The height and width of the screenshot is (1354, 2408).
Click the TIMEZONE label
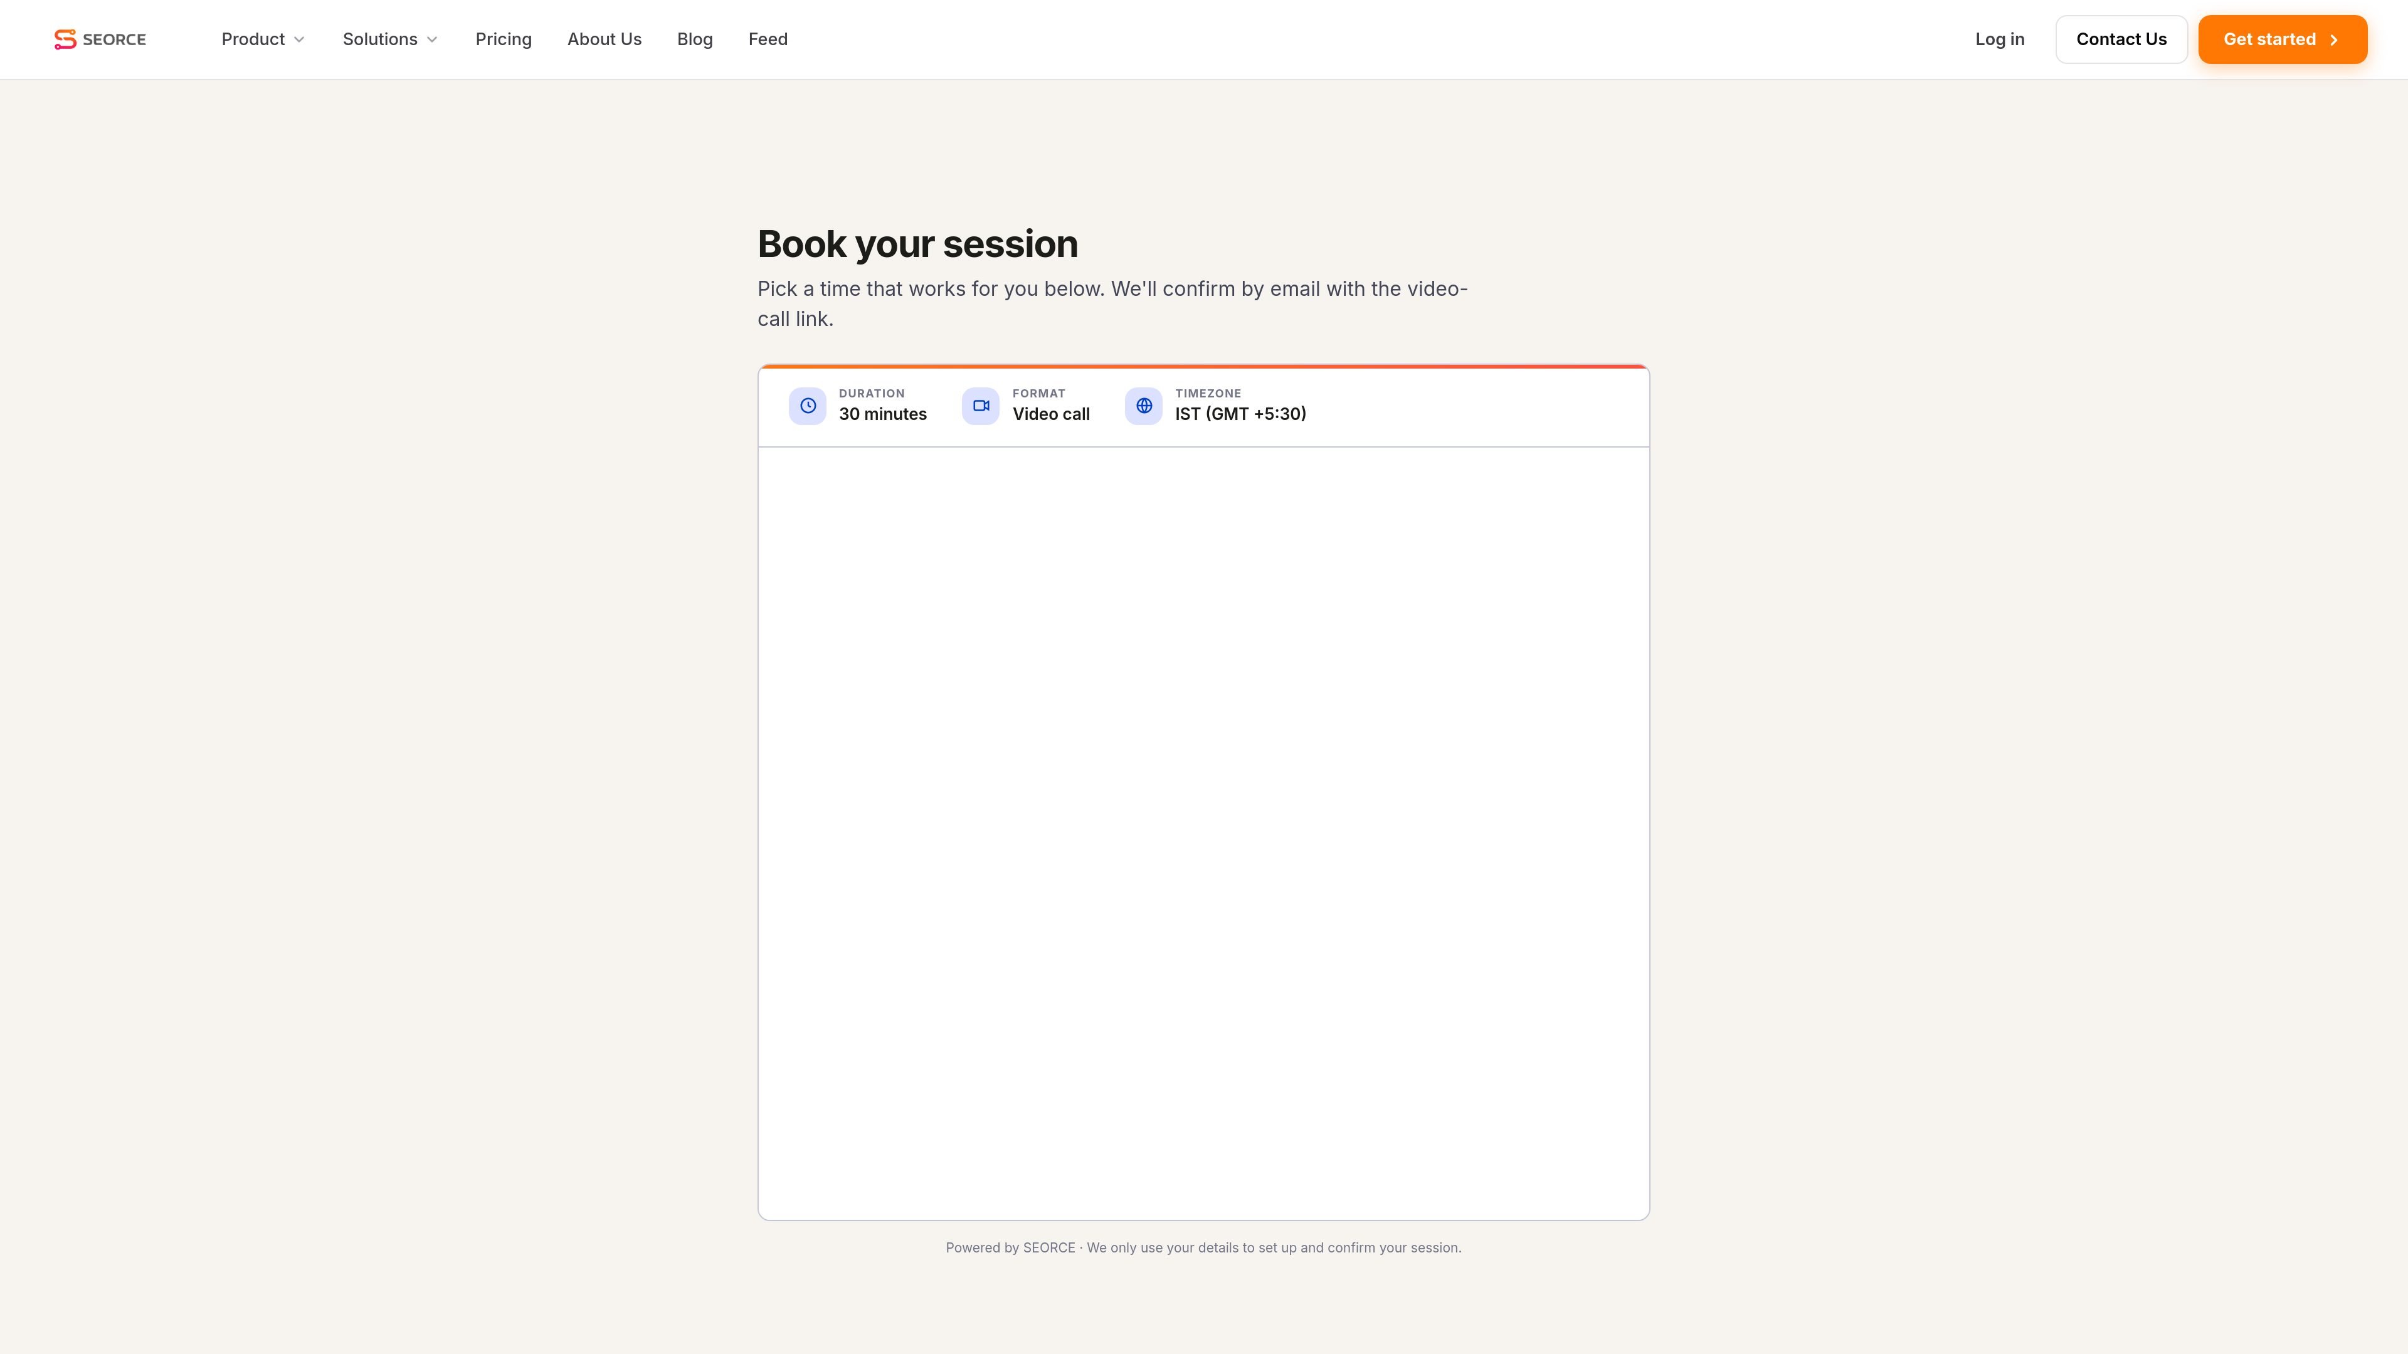tap(1208, 394)
